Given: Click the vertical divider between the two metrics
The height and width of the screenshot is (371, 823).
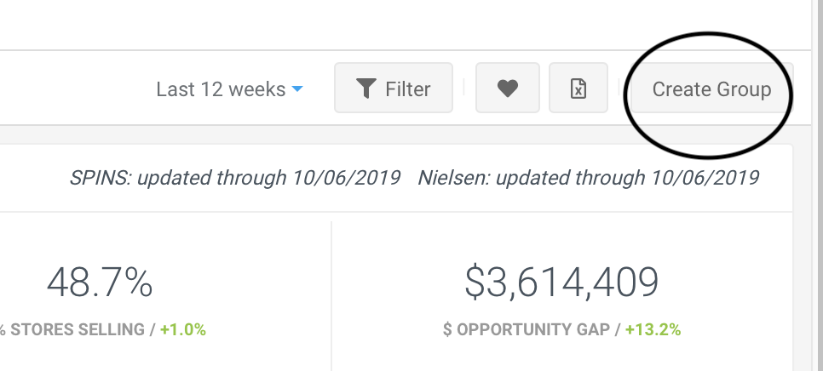Looking at the screenshot, I should 331,296.
